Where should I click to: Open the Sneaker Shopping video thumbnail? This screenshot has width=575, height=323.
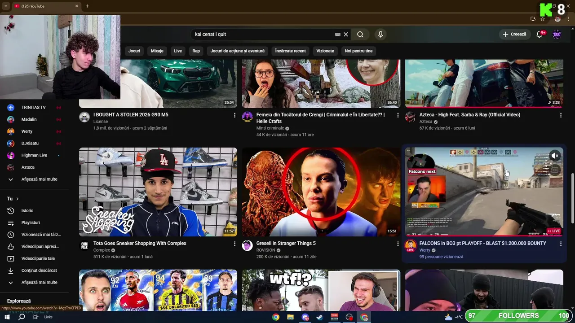[x=158, y=192]
